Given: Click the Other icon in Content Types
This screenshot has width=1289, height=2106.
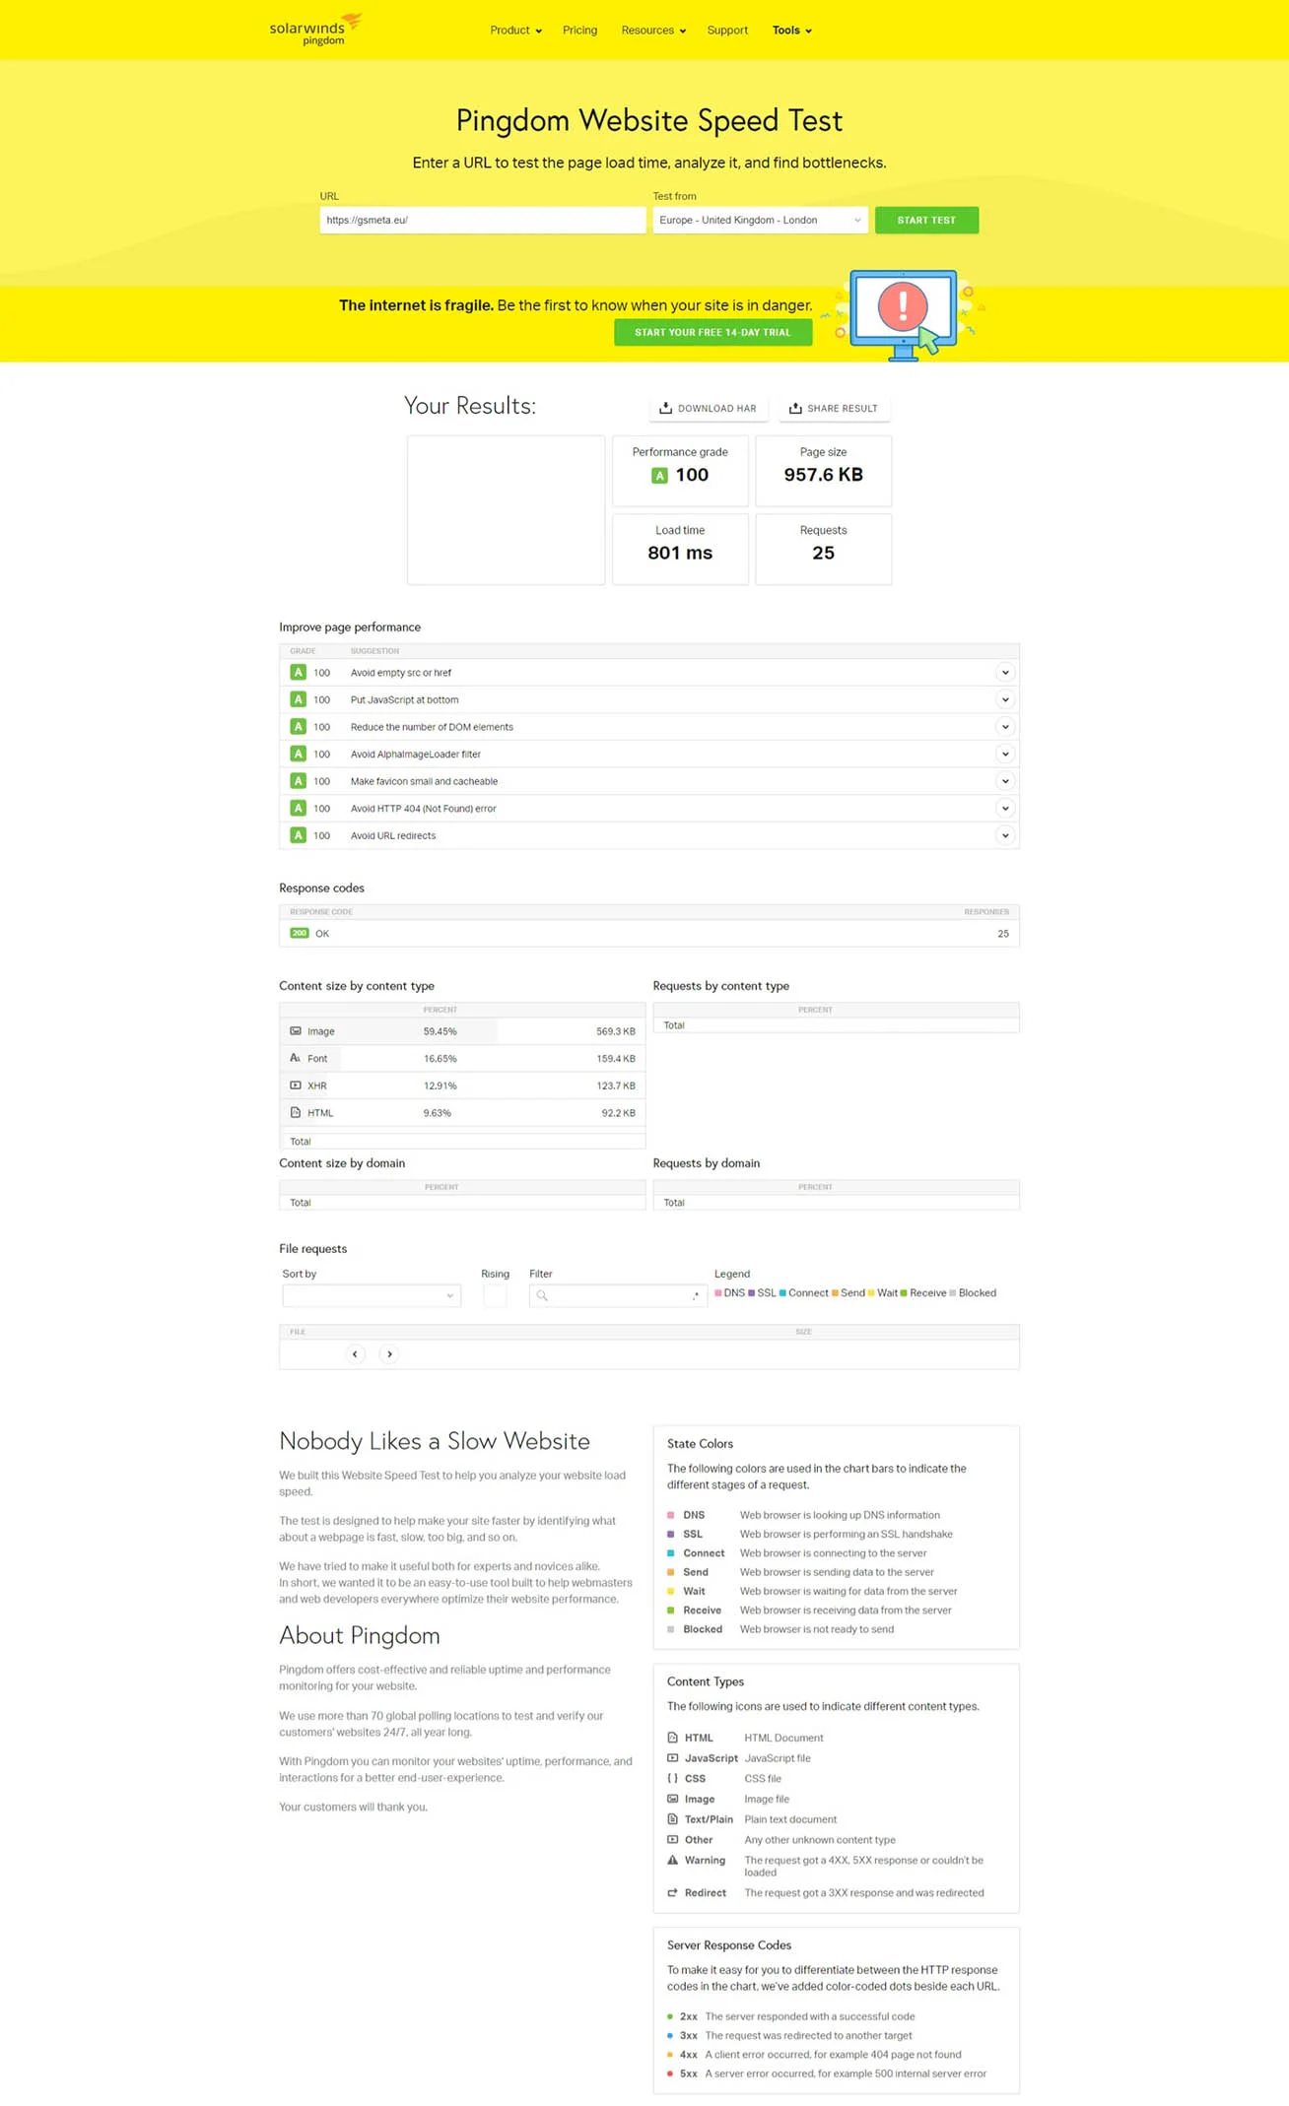Looking at the screenshot, I should pos(673,1840).
